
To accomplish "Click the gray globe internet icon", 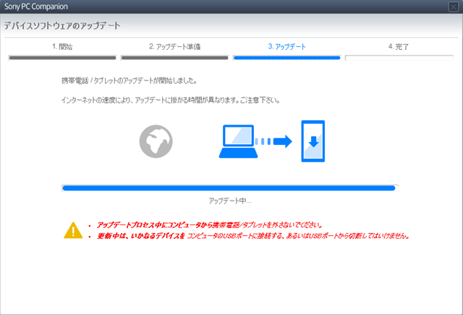I will pos(156,141).
